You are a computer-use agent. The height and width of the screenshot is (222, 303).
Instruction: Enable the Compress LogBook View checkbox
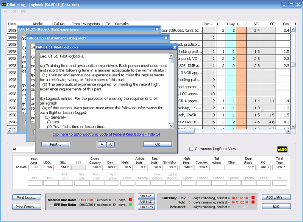point(191,149)
